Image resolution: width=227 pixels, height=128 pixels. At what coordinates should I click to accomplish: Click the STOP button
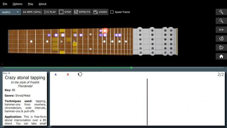(65, 12)
